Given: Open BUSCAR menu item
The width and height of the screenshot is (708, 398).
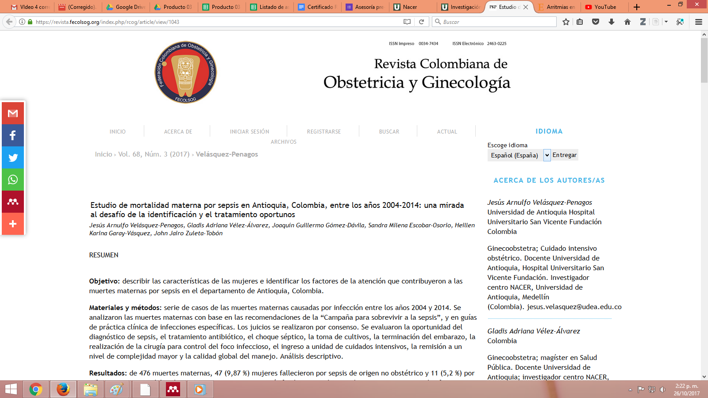Looking at the screenshot, I should pos(389,132).
